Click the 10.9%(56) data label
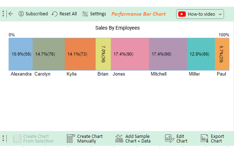This screenshot has height=155, width=234. click(21, 54)
